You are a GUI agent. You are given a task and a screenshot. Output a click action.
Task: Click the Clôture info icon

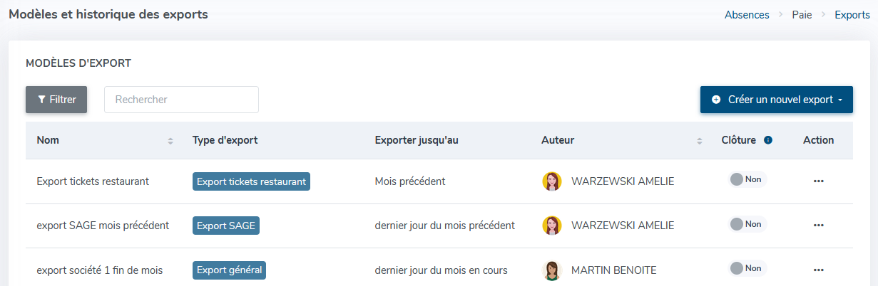(x=768, y=140)
